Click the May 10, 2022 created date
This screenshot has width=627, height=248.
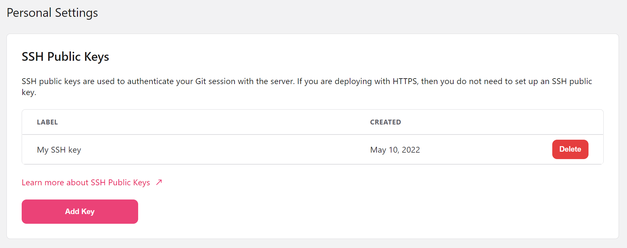pyautogui.click(x=395, y=150)
